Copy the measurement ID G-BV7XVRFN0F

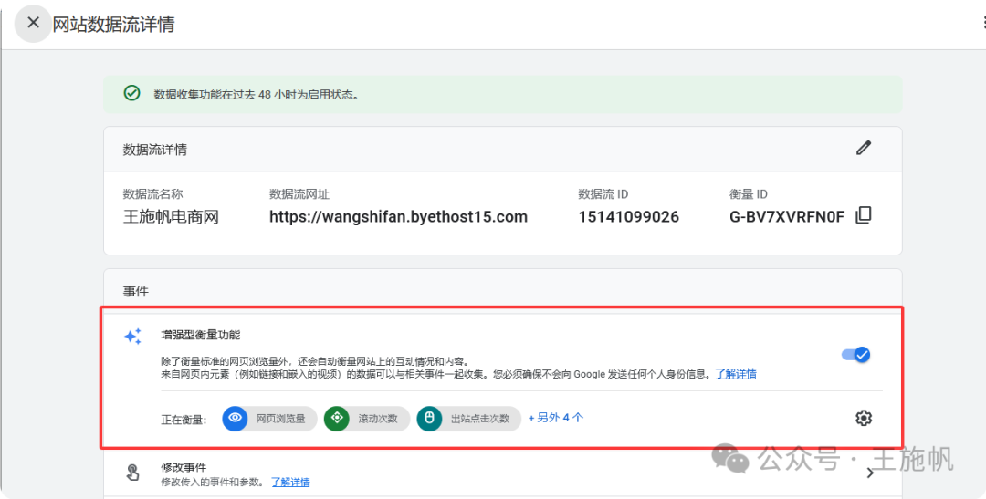point(864,215)
